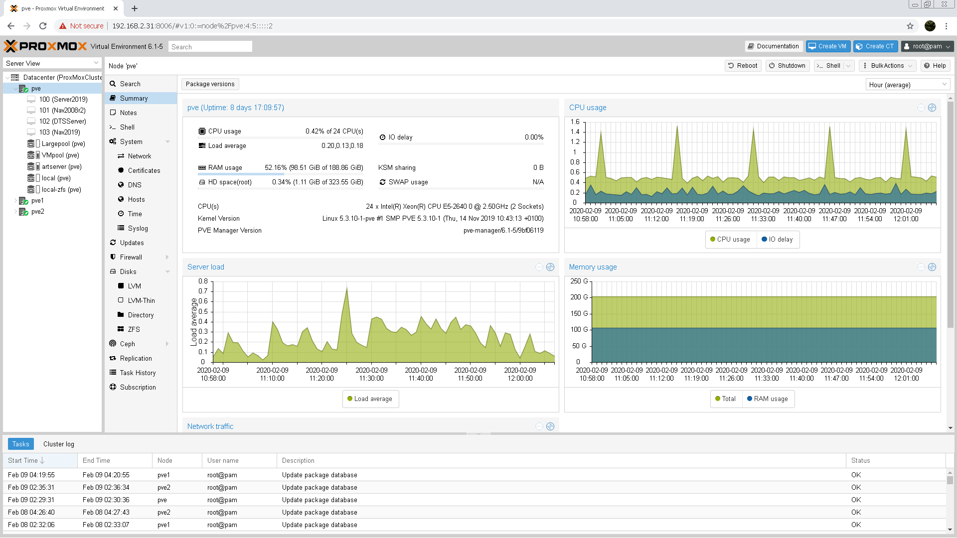Open Syslog viewer

[138, 228]
